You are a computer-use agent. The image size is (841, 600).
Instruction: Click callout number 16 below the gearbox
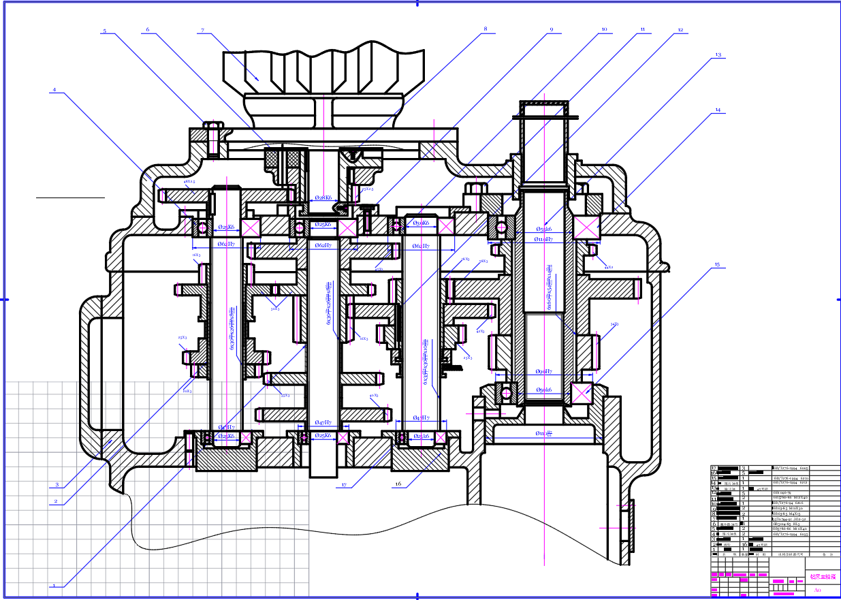click(398, 485)
